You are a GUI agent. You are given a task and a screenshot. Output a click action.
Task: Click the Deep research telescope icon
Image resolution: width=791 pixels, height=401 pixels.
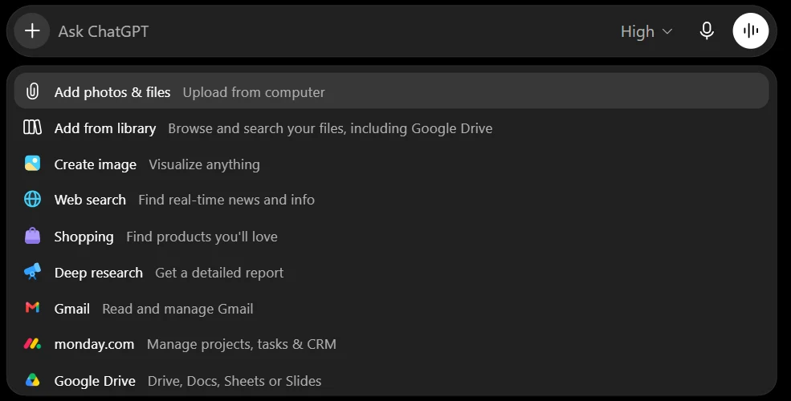coord(32,272)
